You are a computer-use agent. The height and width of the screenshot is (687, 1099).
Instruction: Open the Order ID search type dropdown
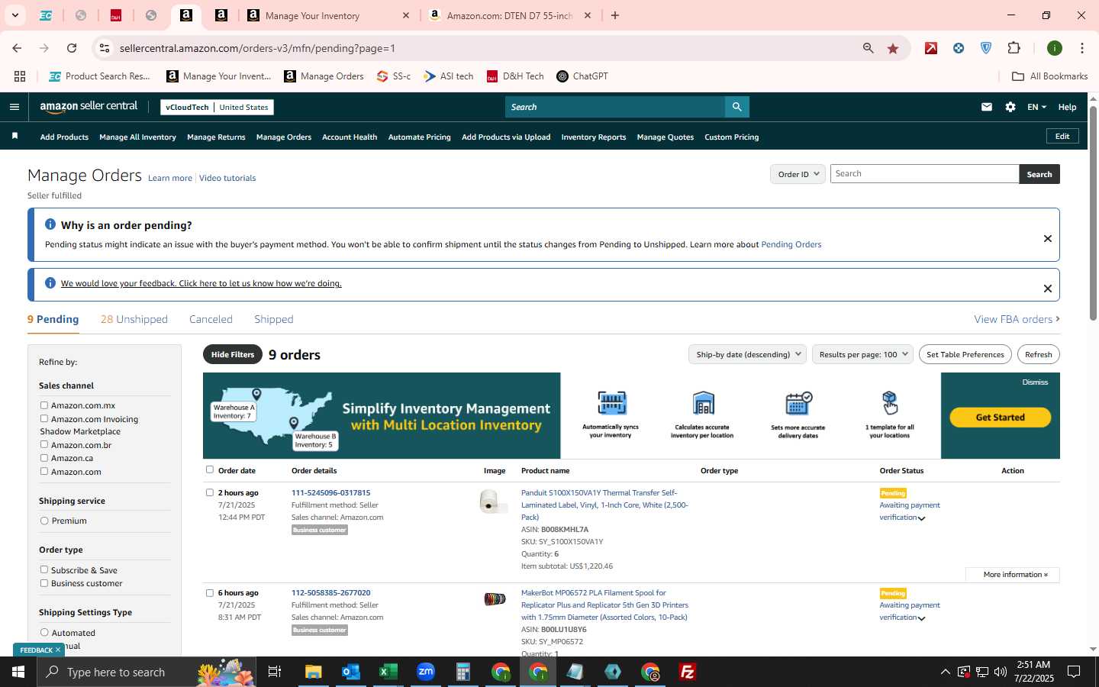click(x=798, y=174)
